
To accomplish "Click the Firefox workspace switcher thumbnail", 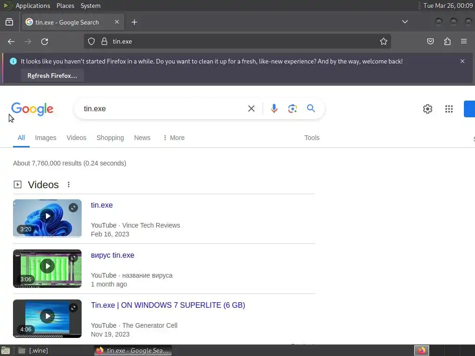I will (422, 350).
